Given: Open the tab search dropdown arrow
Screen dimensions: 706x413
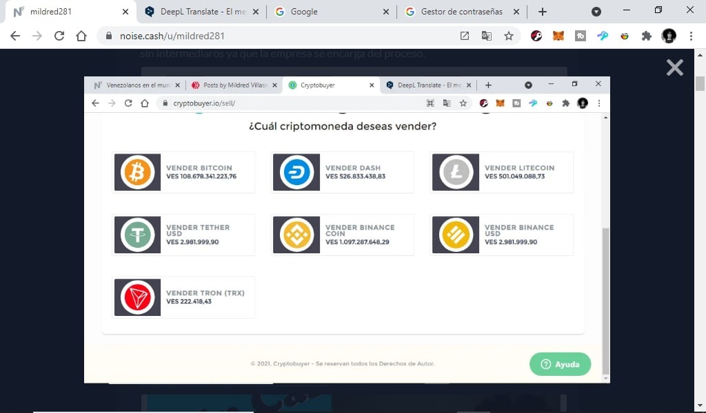Looking at the screenshot, I should [596, 12].
